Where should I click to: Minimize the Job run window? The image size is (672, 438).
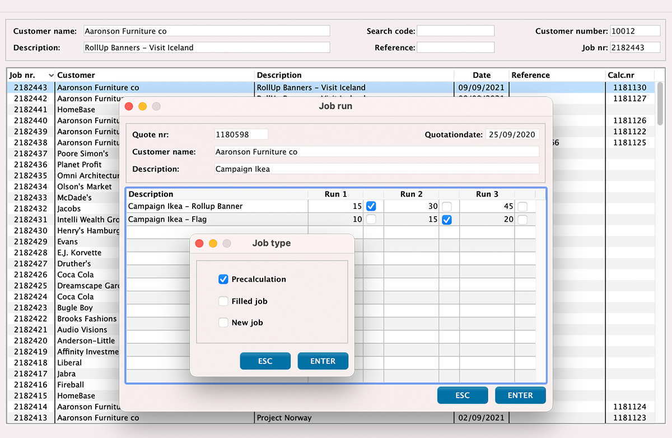[142, 106]
